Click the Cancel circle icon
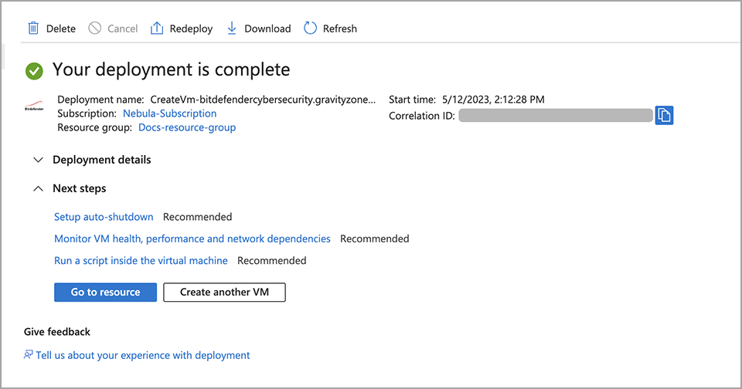This screenshot has width=742, height=389. tap(94, 29)
